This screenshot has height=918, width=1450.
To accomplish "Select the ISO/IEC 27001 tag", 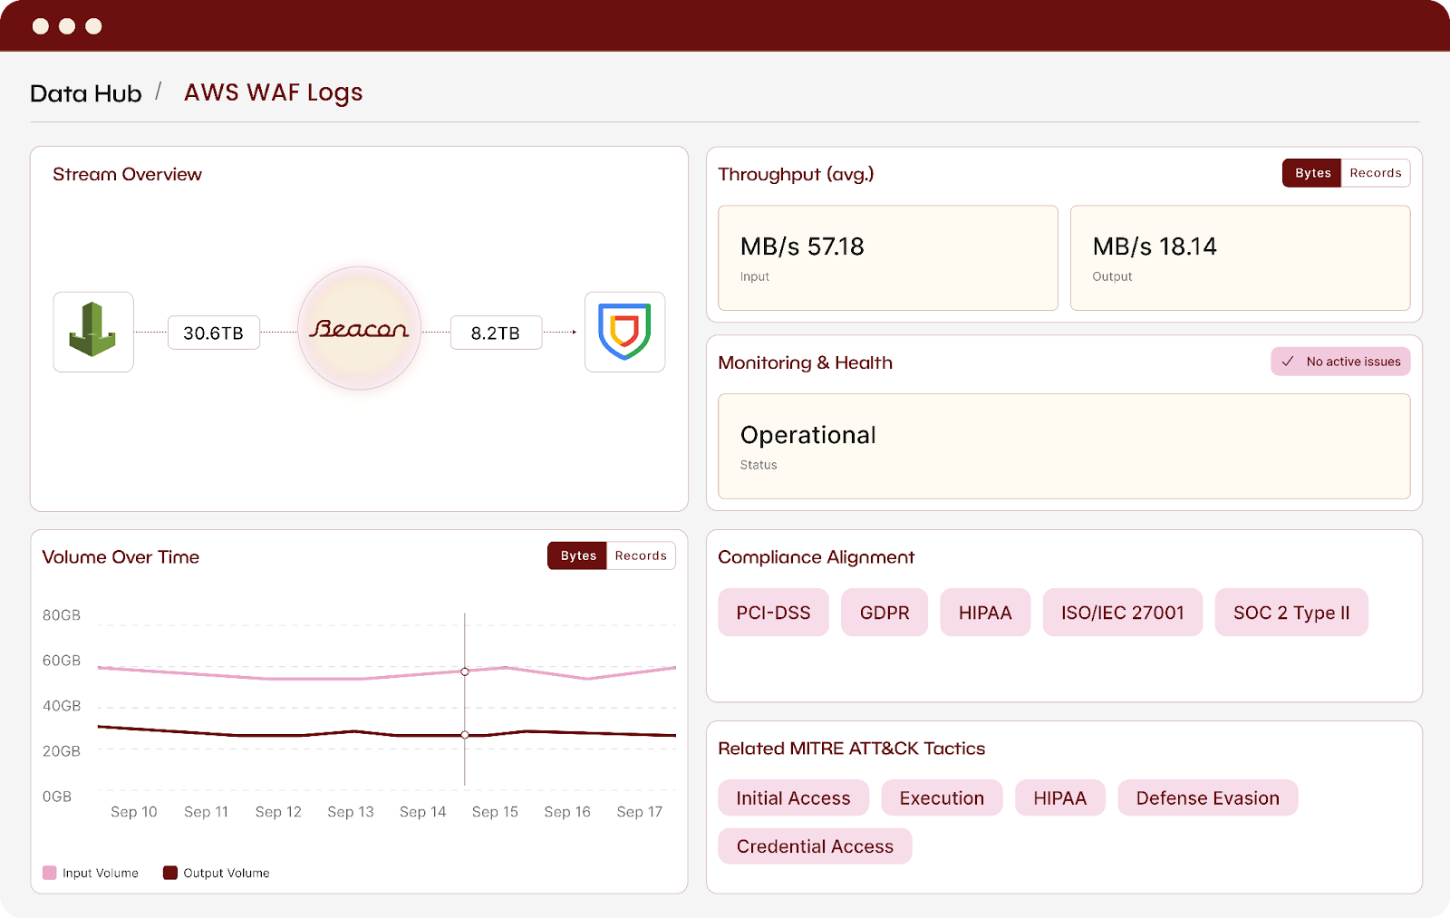I will [x=1123, y=613].
